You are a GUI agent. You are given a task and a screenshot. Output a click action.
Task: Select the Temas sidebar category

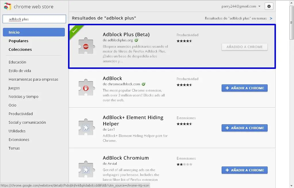point(14,148)
